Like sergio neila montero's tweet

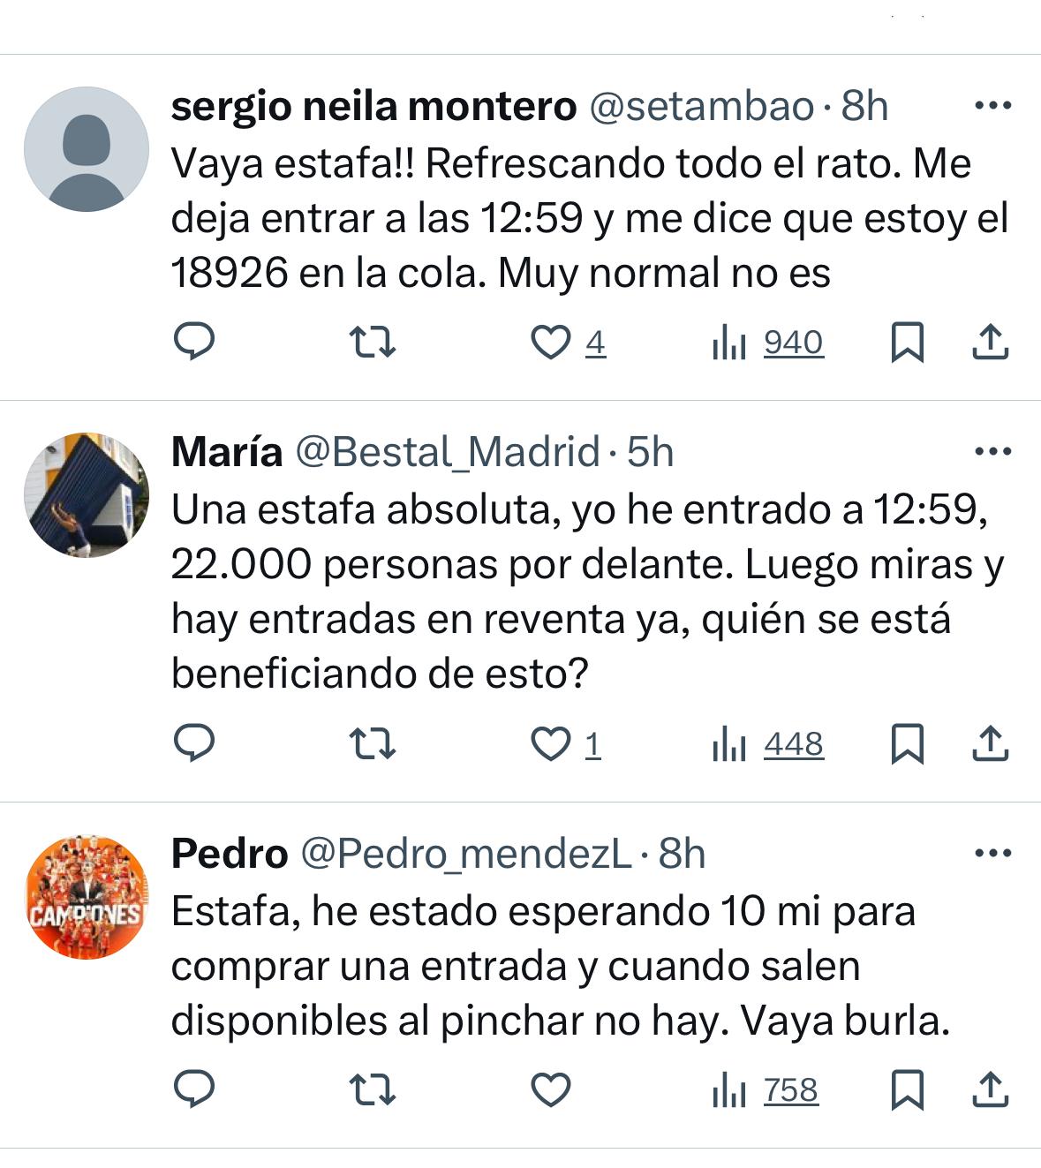(x=550, y=343)
